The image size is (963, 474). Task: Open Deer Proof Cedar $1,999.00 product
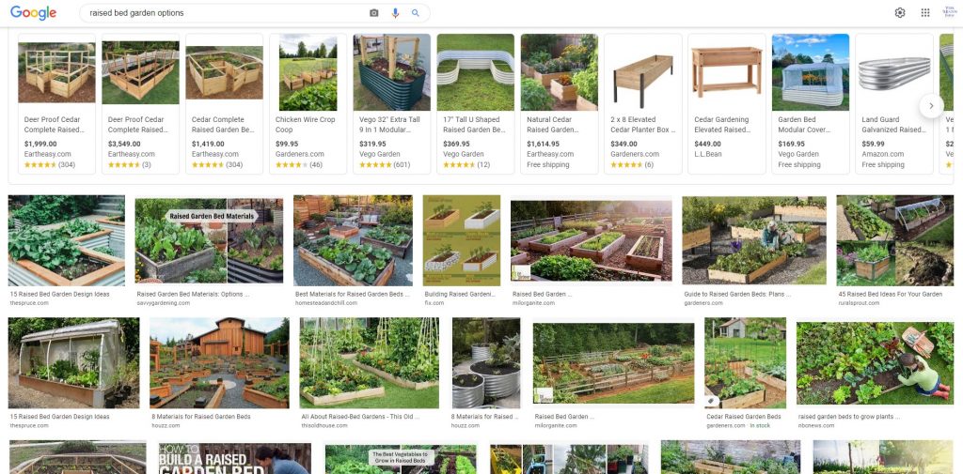coord(56,103)
